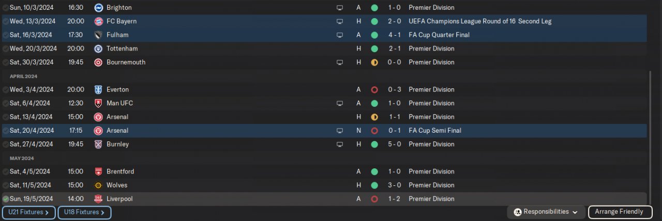Expand the U18 Fixtures button
The image size is (662, 221).
coord(84,212)
